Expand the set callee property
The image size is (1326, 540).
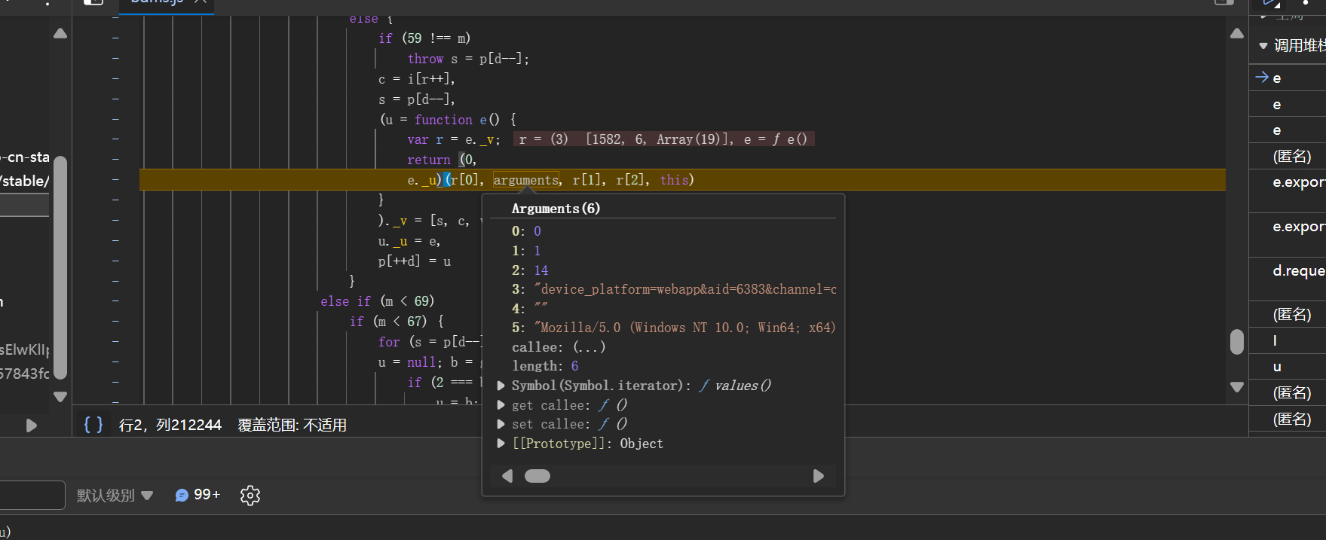pyautogui.click(x=501, y=424)
